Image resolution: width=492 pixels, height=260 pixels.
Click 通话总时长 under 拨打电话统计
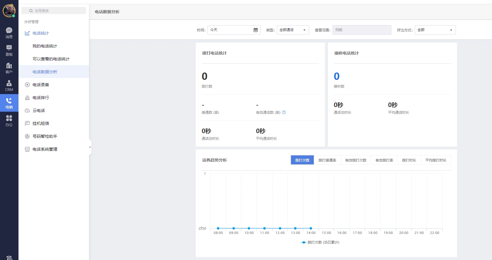point(210,139)
